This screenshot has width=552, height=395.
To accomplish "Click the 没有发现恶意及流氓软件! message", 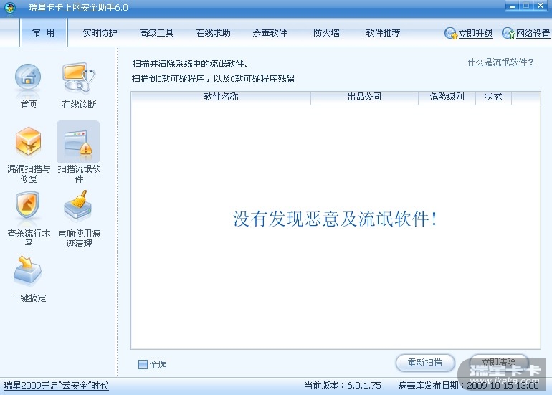I will pos(335,219).
